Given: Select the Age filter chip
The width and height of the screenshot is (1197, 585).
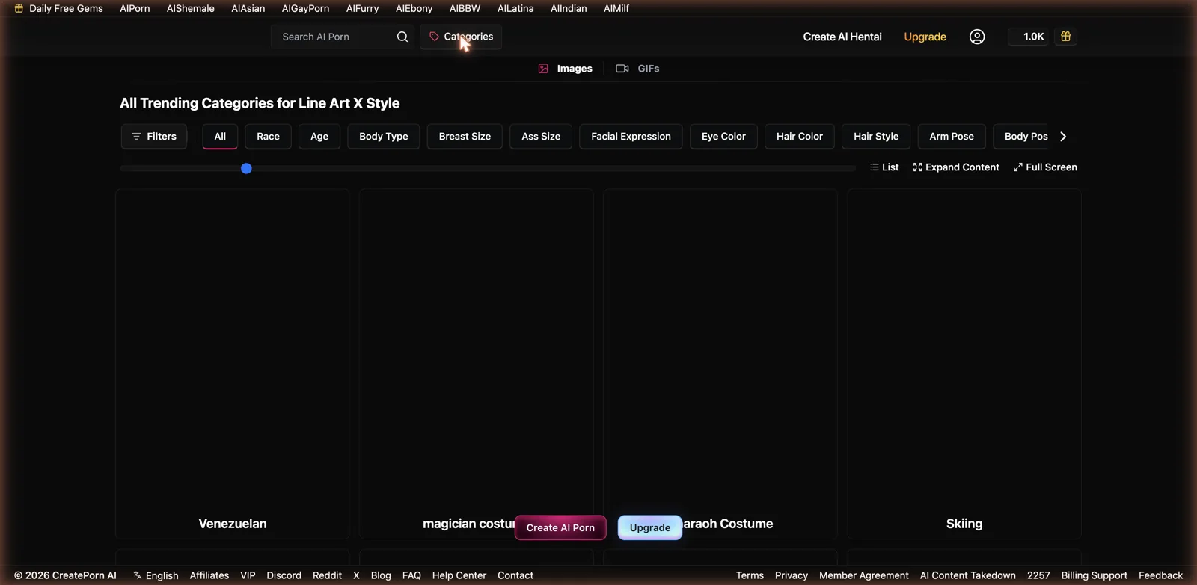Looking at the screenshot, I should pos(319,137).
